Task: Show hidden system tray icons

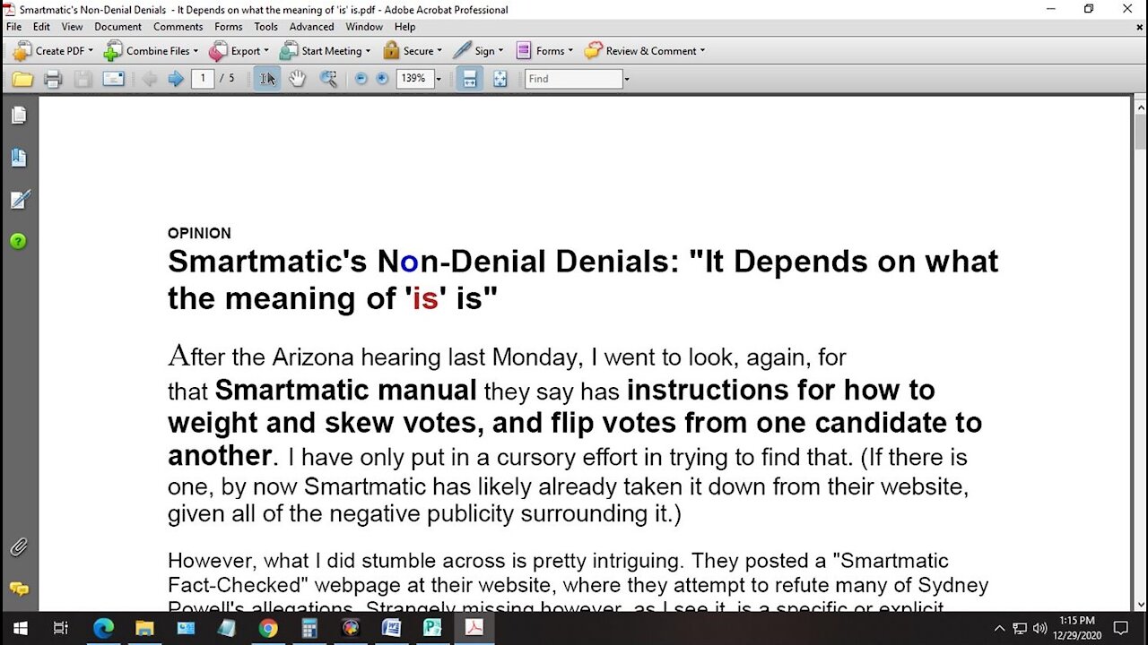Action: click(x=999, y=628)
